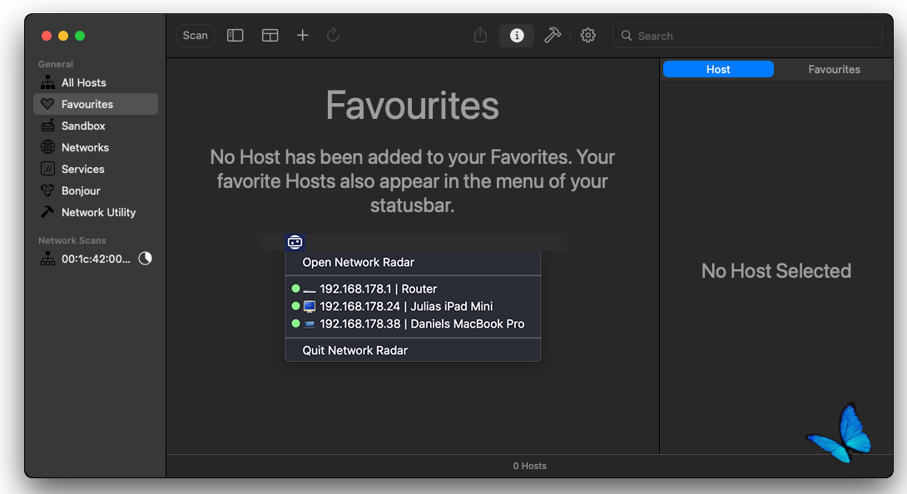
Task: Switch to the Favourites tab in inspector
Action: [834, 69]
